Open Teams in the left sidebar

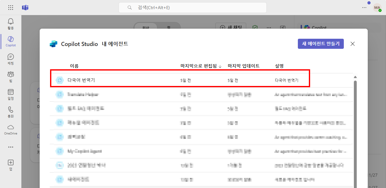11,77
